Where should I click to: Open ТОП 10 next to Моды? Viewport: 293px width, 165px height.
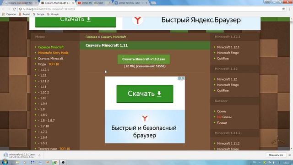[x=54, y=64]
